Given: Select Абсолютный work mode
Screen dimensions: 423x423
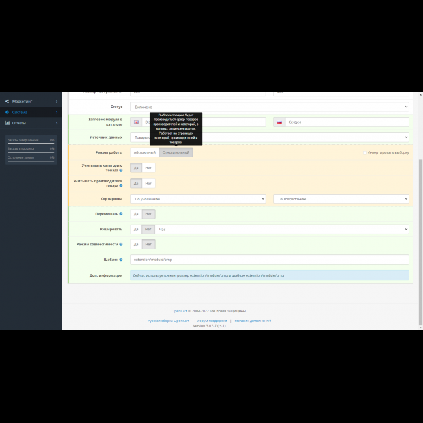Looking at the screenshot, I should click(x=144, y=152).
